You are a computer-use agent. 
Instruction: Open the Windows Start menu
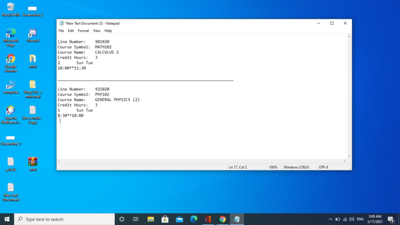click(x=7, y=219)
